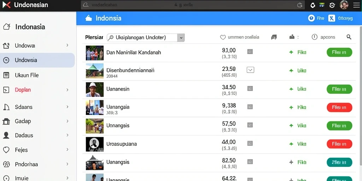Open the settings gear icon in top bar
362x181 pixels.
332,5
